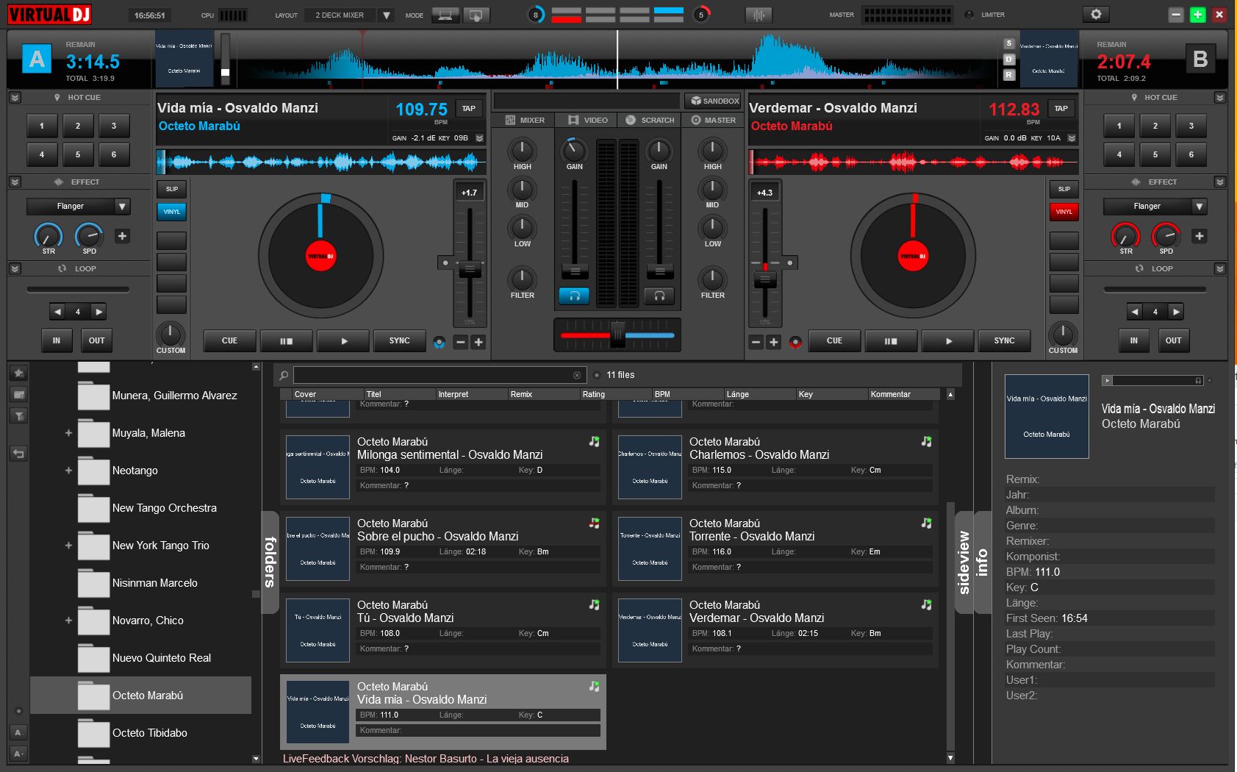Click the S button beside deck B cover
The width and height of the screenshot is (1237, 772).
tap(1009, 43)
